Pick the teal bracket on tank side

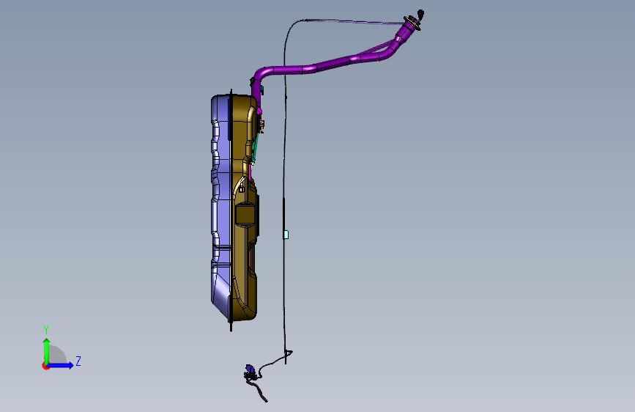pos(254,148)
